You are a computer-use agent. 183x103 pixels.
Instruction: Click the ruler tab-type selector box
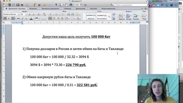click(x=4, y=22)
